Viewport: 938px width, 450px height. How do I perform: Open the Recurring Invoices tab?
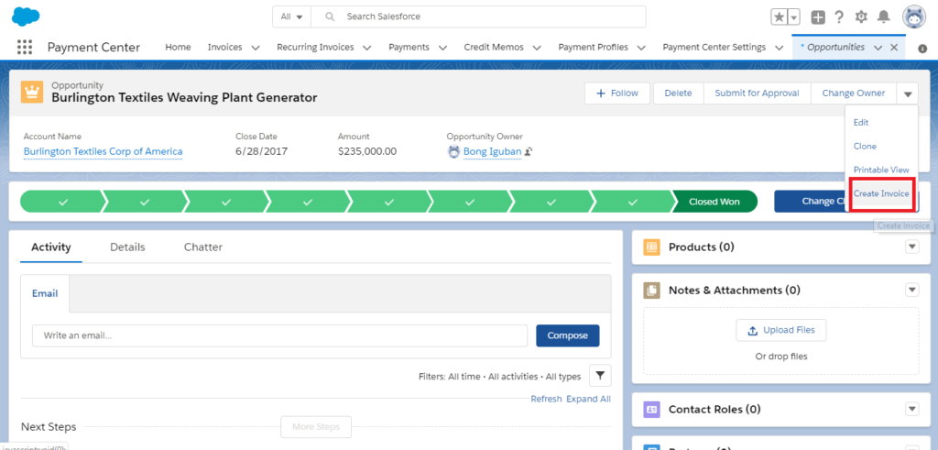tap(315, 48)
